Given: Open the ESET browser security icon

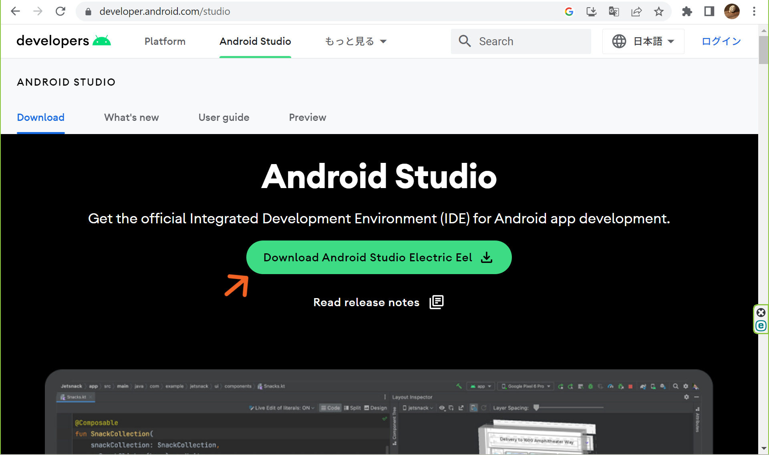Looking at the screenshot, I should point(761,325).
